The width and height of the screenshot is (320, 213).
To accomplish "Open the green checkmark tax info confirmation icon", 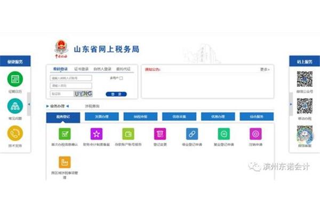I will (x=65, y=134).
